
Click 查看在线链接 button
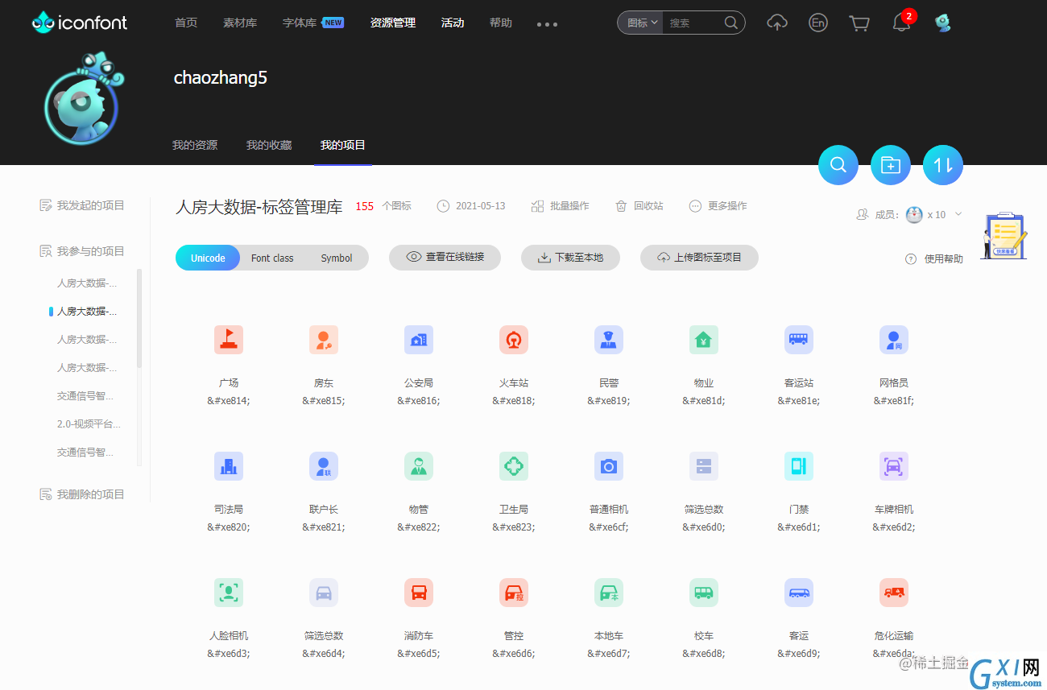point(445,258)
